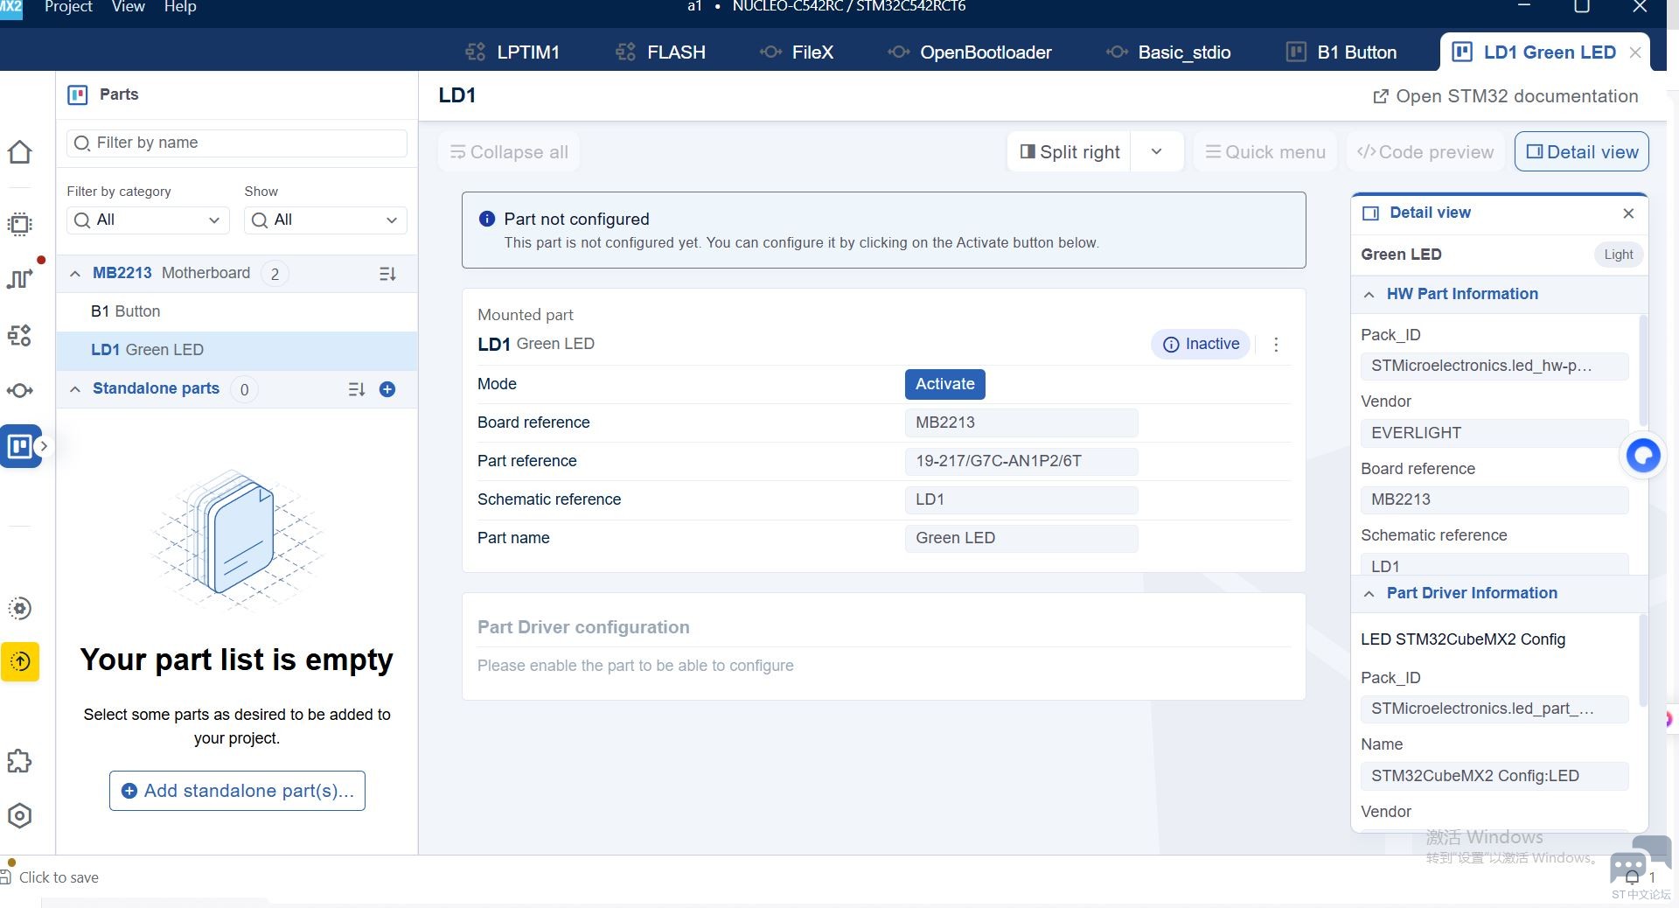This screenshot has width=1679, height=908.
Task: Click the Activate button
Action: click(945, 384)
